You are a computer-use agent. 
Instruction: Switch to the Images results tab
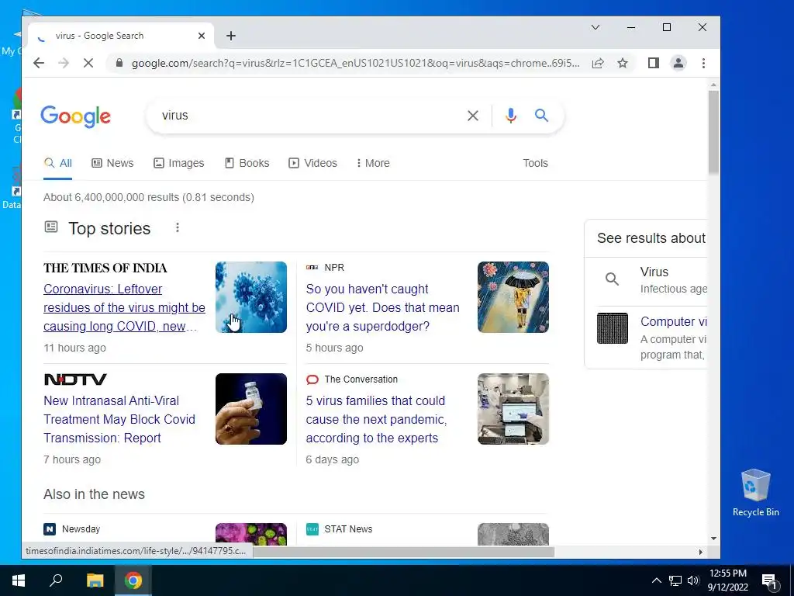point(179,163)
